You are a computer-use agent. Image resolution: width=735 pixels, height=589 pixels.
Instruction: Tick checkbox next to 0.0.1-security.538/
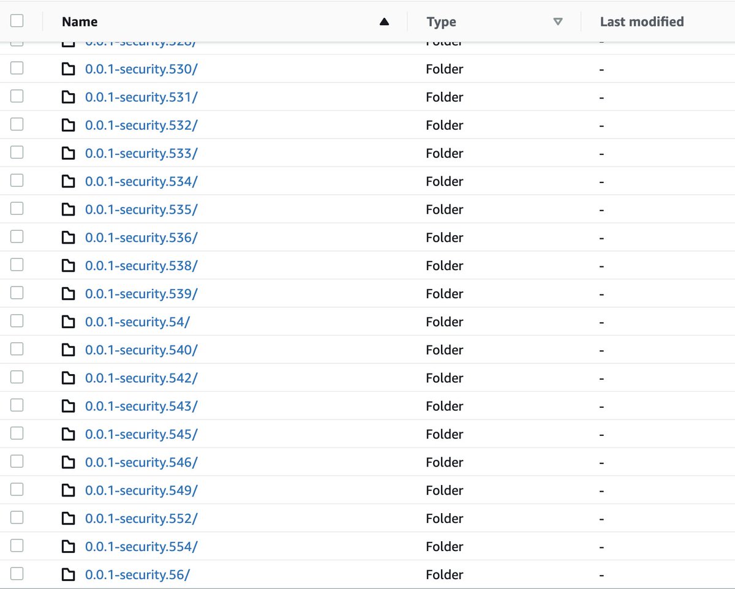click(17, 265)
